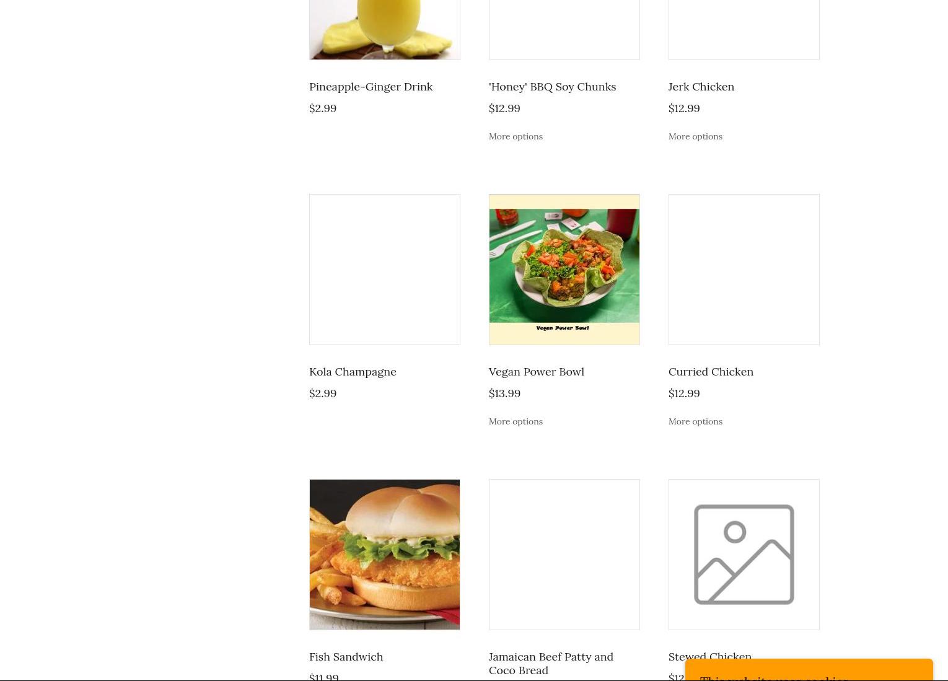Open the Fish Sandwich title link

346,657
